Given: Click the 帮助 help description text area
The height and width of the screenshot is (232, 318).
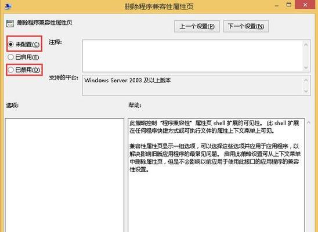Looking at the screenshot, I should tap(216, 175).
